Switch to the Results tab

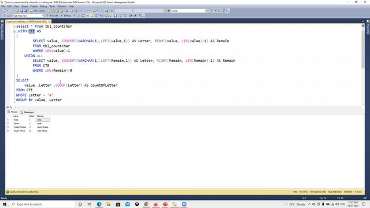point(13,112)
